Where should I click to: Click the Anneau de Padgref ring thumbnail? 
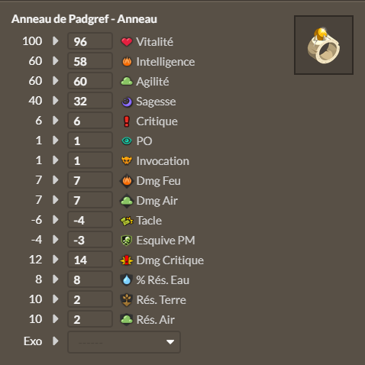[324, 45]
